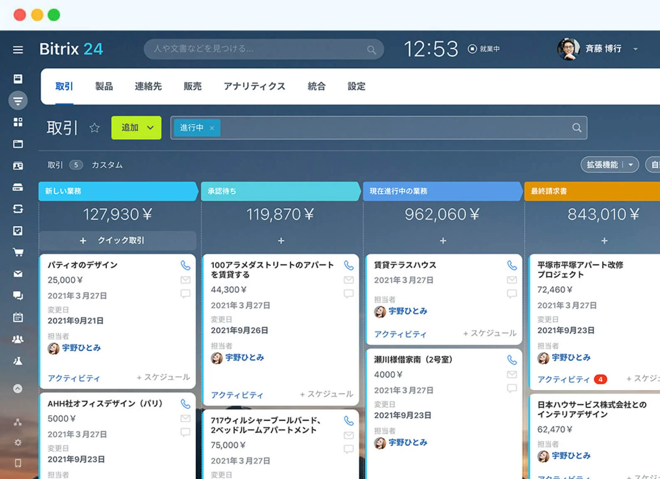Click the comment icon on パティオのデザイン card
The image size is (660, 479).
[185, 294]
